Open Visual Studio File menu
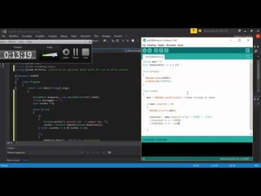 pyautogui.click(x=3, y=36)
